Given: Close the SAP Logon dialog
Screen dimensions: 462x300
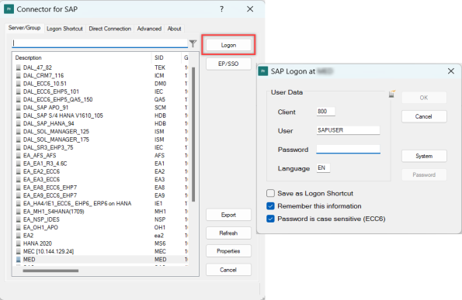Looking at the screenshot, I should pos(451,71).
